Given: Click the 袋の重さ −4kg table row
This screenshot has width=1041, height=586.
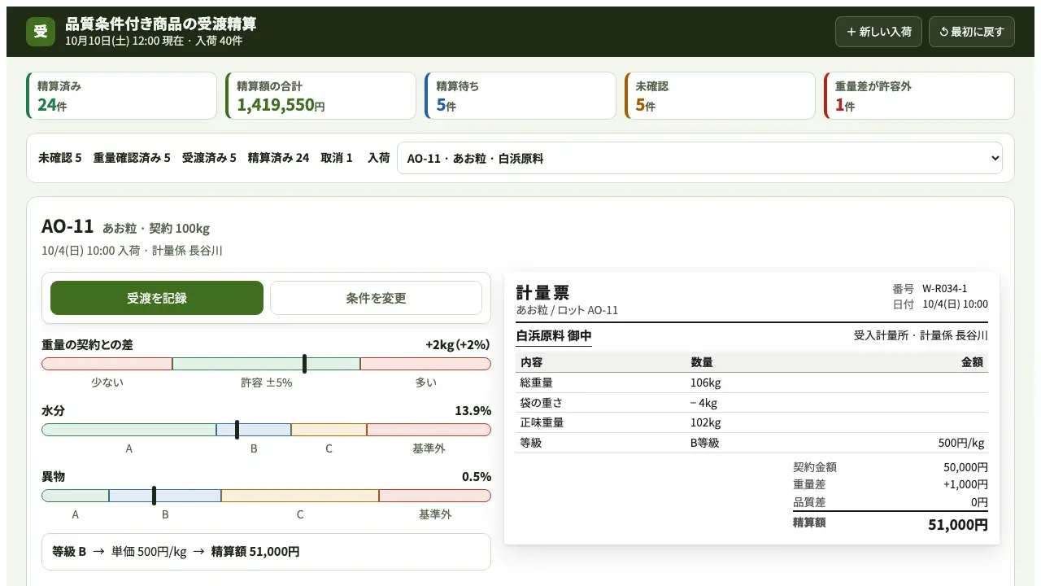Looking at the screenshot, I should pyautogui.click(x=752, y=403).
